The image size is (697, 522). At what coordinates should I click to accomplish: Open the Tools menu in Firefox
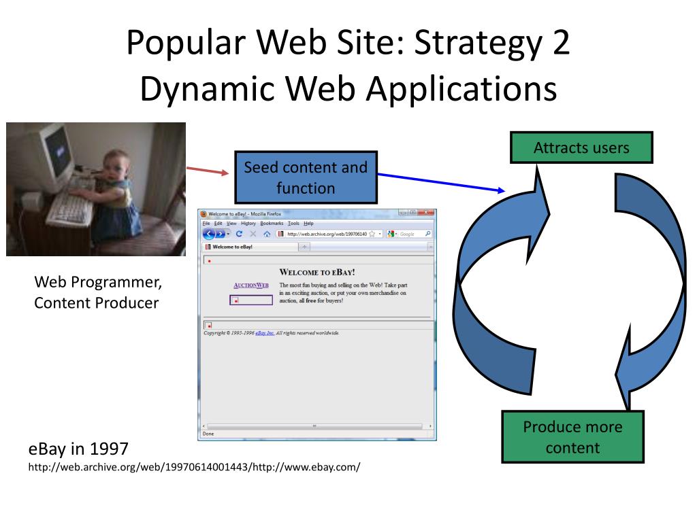coord(293,223)
